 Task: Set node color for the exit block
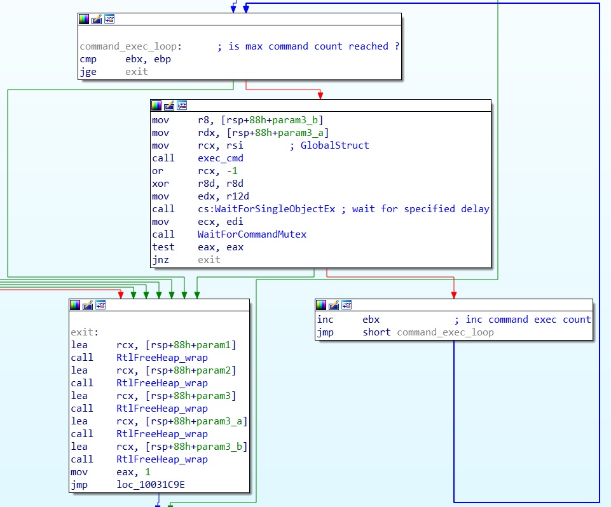pyautogui.click(x=75, y=305)
